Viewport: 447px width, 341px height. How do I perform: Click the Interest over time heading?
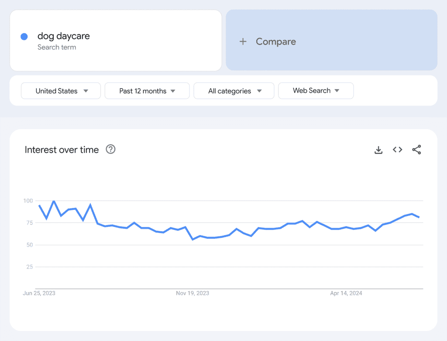(x=62, y=150)
